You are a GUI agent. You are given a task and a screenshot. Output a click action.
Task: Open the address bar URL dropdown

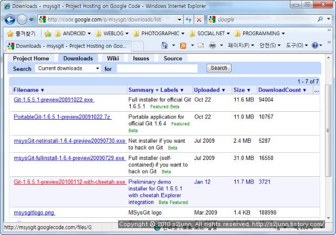(x=180, y=20)
